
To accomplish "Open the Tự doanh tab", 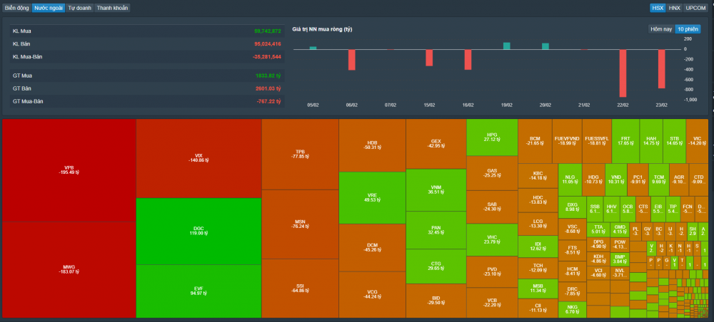I will [x=80, y=8].
